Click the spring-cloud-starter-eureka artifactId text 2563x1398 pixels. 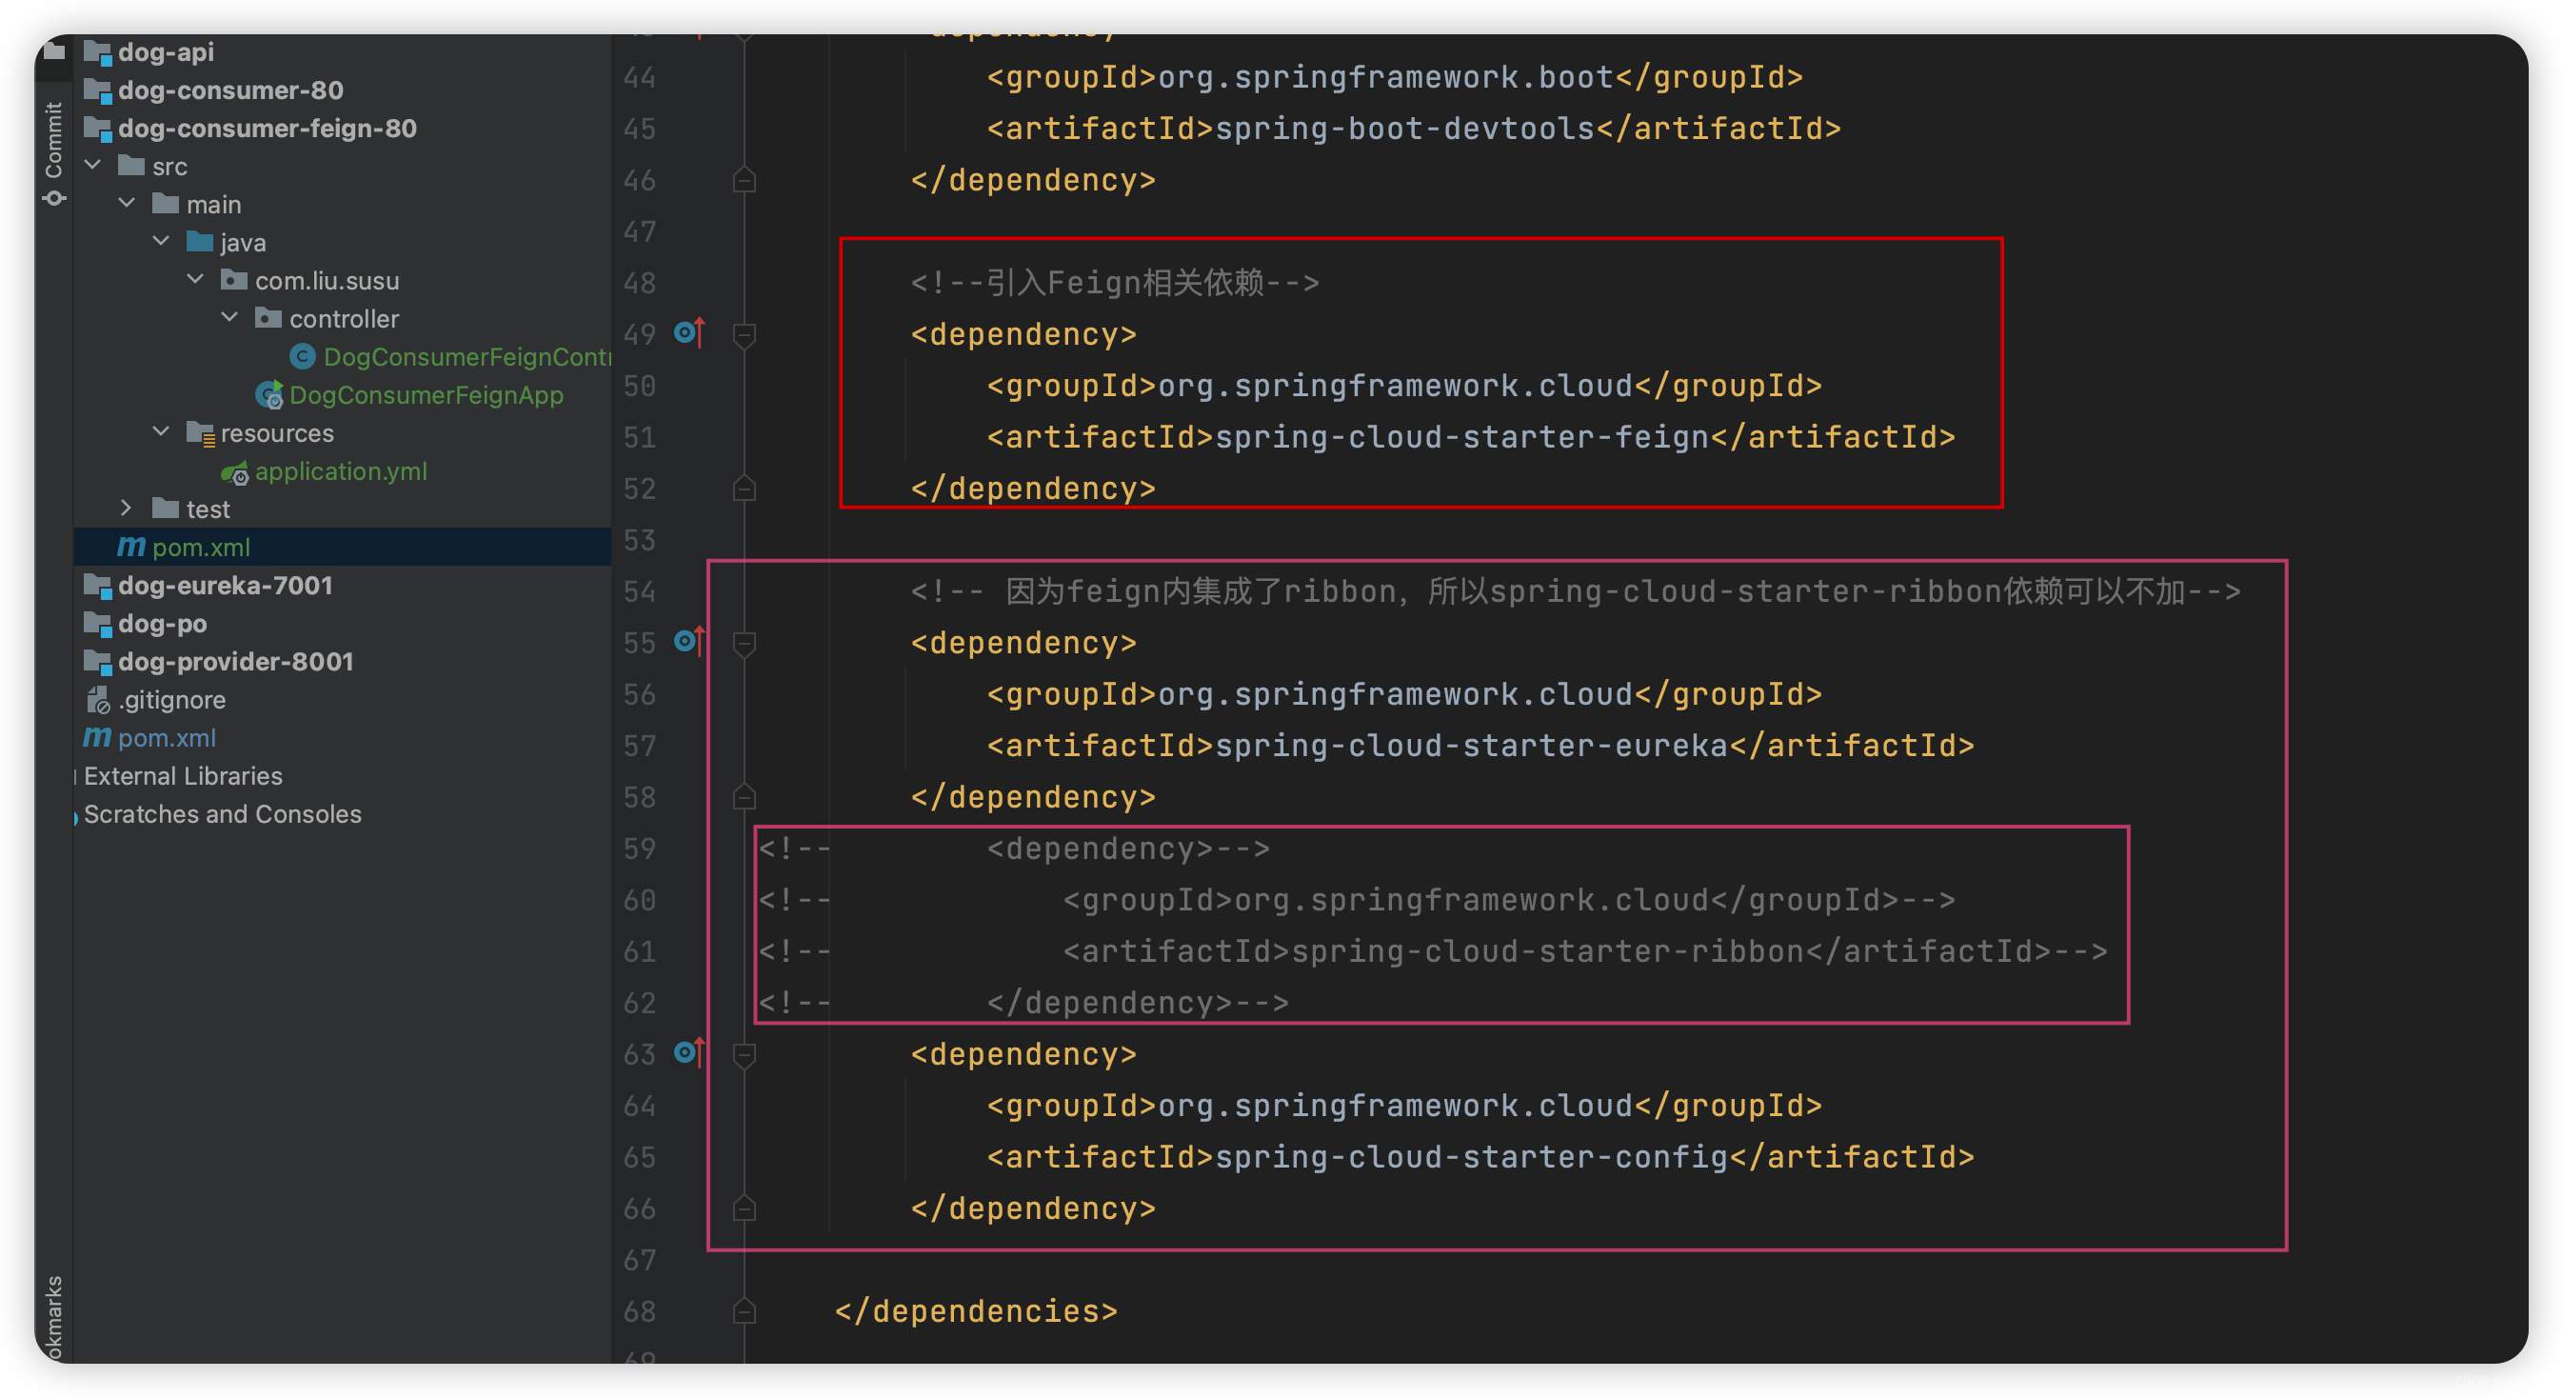(1472, 746)
